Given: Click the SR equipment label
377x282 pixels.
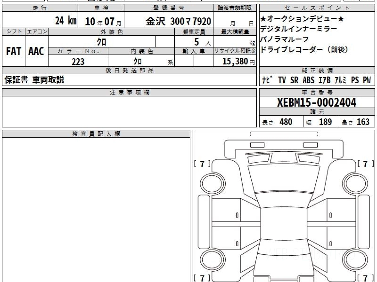Looking at the screenshot, I should (x=294, y=80).
